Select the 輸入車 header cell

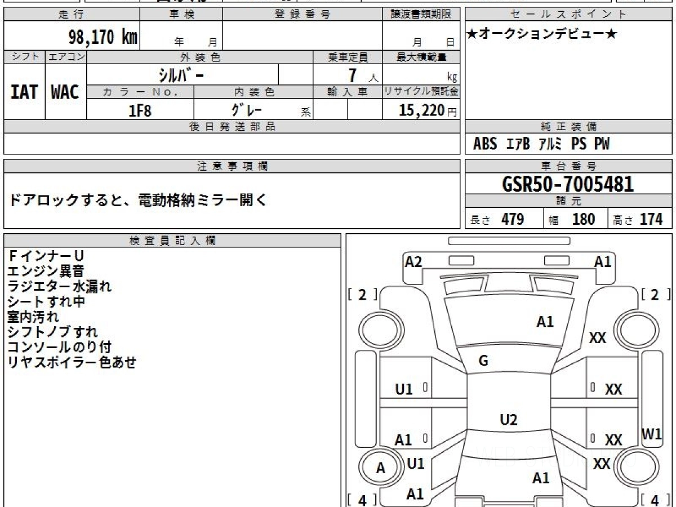pyautogui.click(x=348, y=92)
